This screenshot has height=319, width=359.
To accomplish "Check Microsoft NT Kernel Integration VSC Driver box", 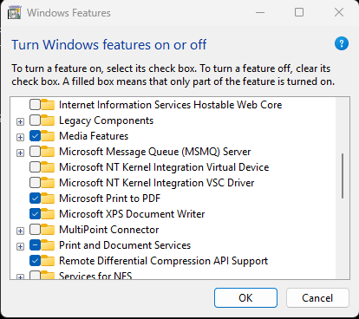I will coord(35,183).
